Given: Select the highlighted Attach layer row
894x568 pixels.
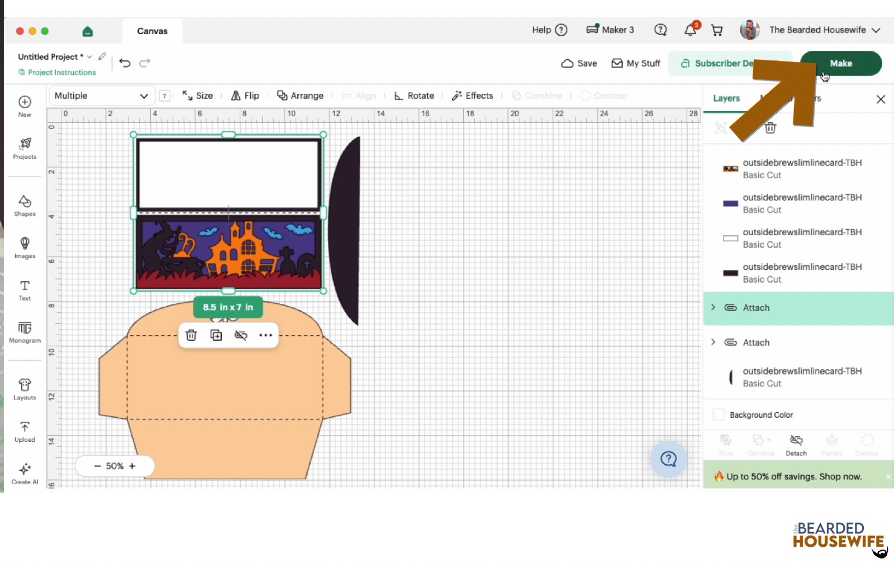Looking at the screenshot, I should click(798, 308).
